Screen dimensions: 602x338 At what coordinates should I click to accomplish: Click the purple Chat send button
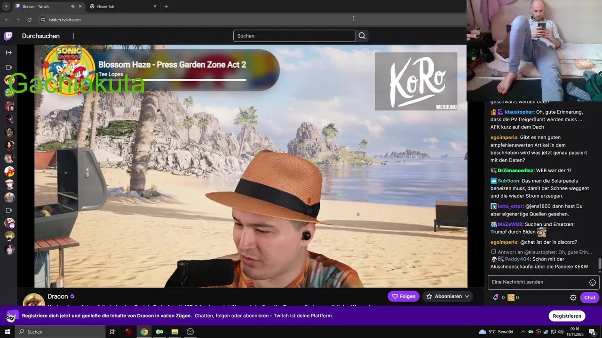(x=590, y=298)
